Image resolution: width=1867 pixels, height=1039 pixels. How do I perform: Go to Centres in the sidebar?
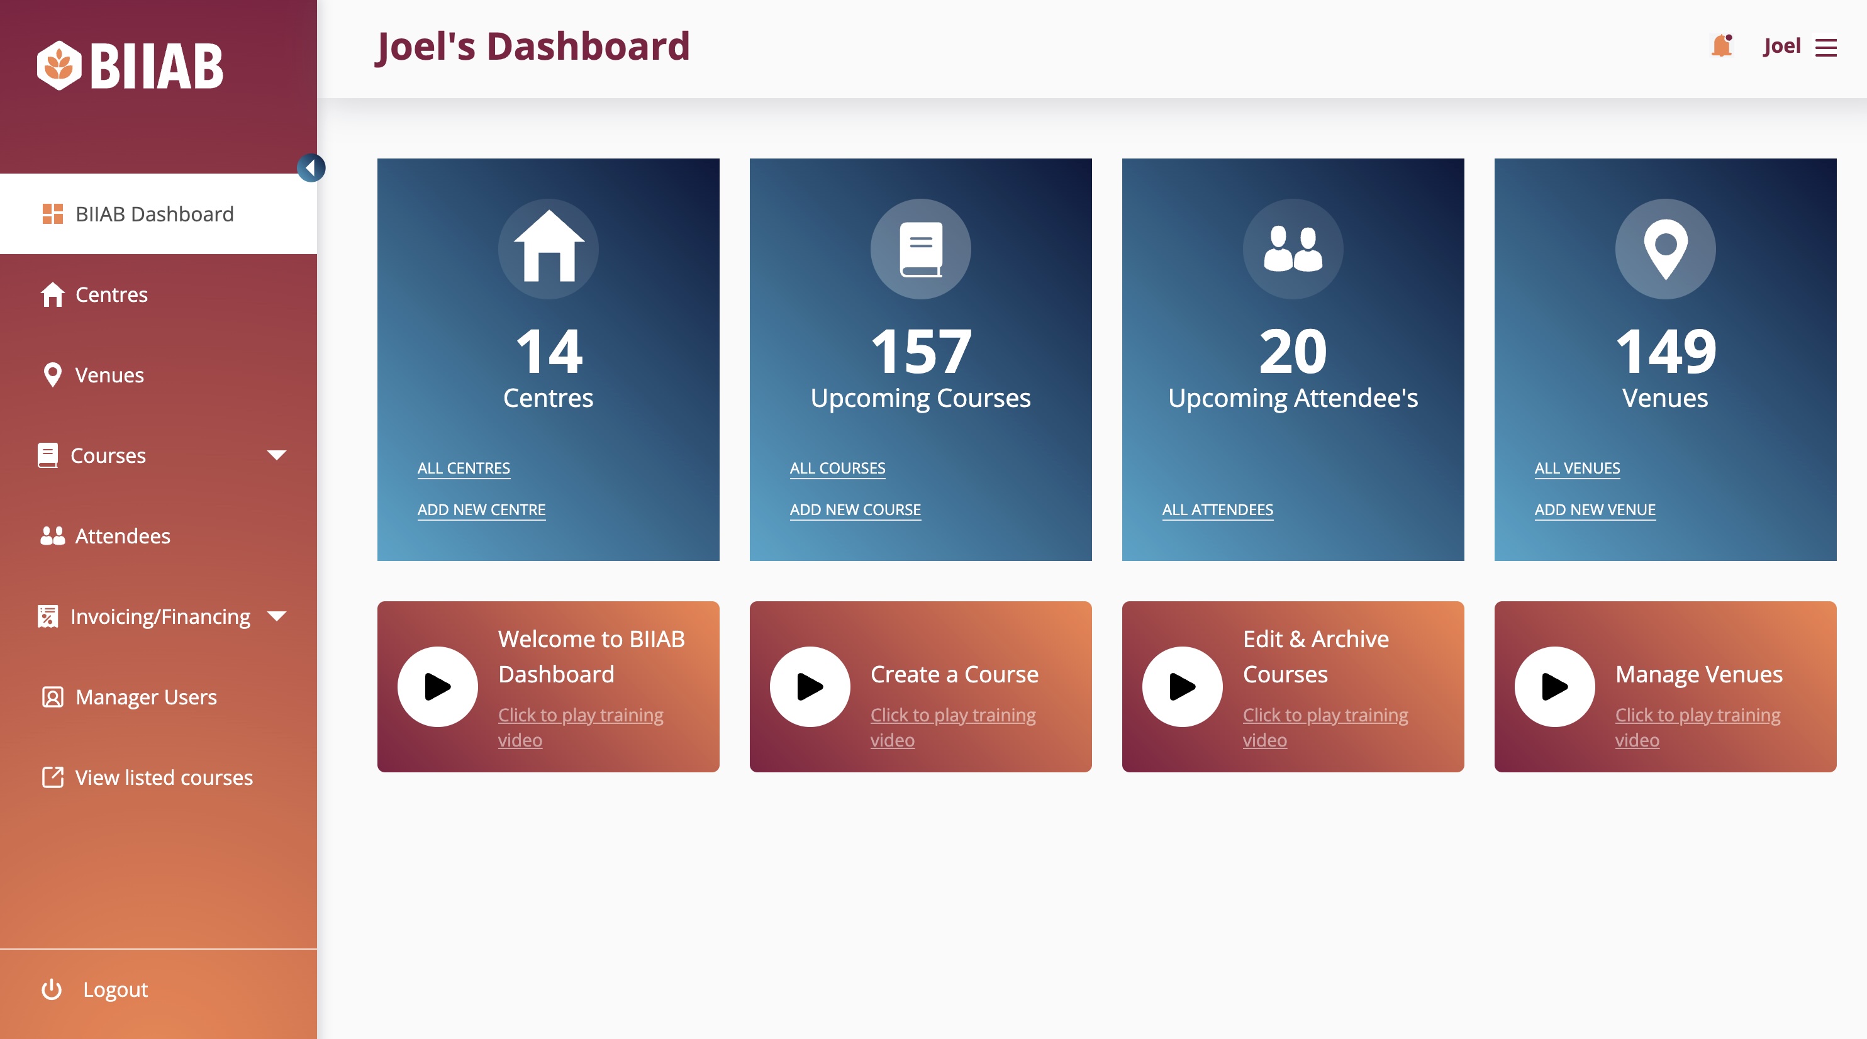point(111,294)
